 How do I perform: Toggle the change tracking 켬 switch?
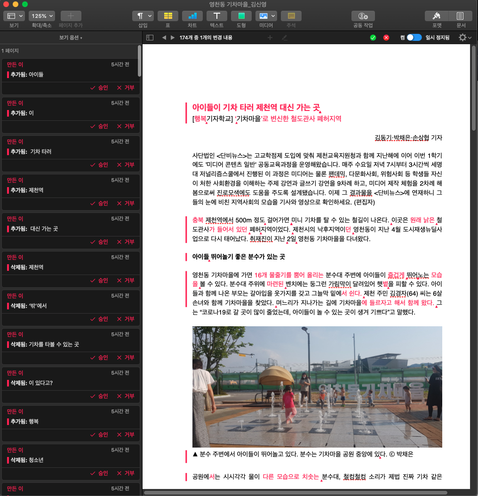(414, 37)
